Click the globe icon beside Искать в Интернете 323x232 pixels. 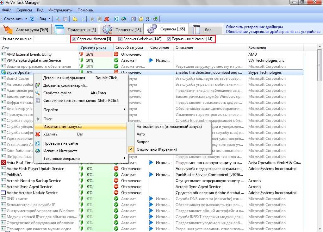38,151
